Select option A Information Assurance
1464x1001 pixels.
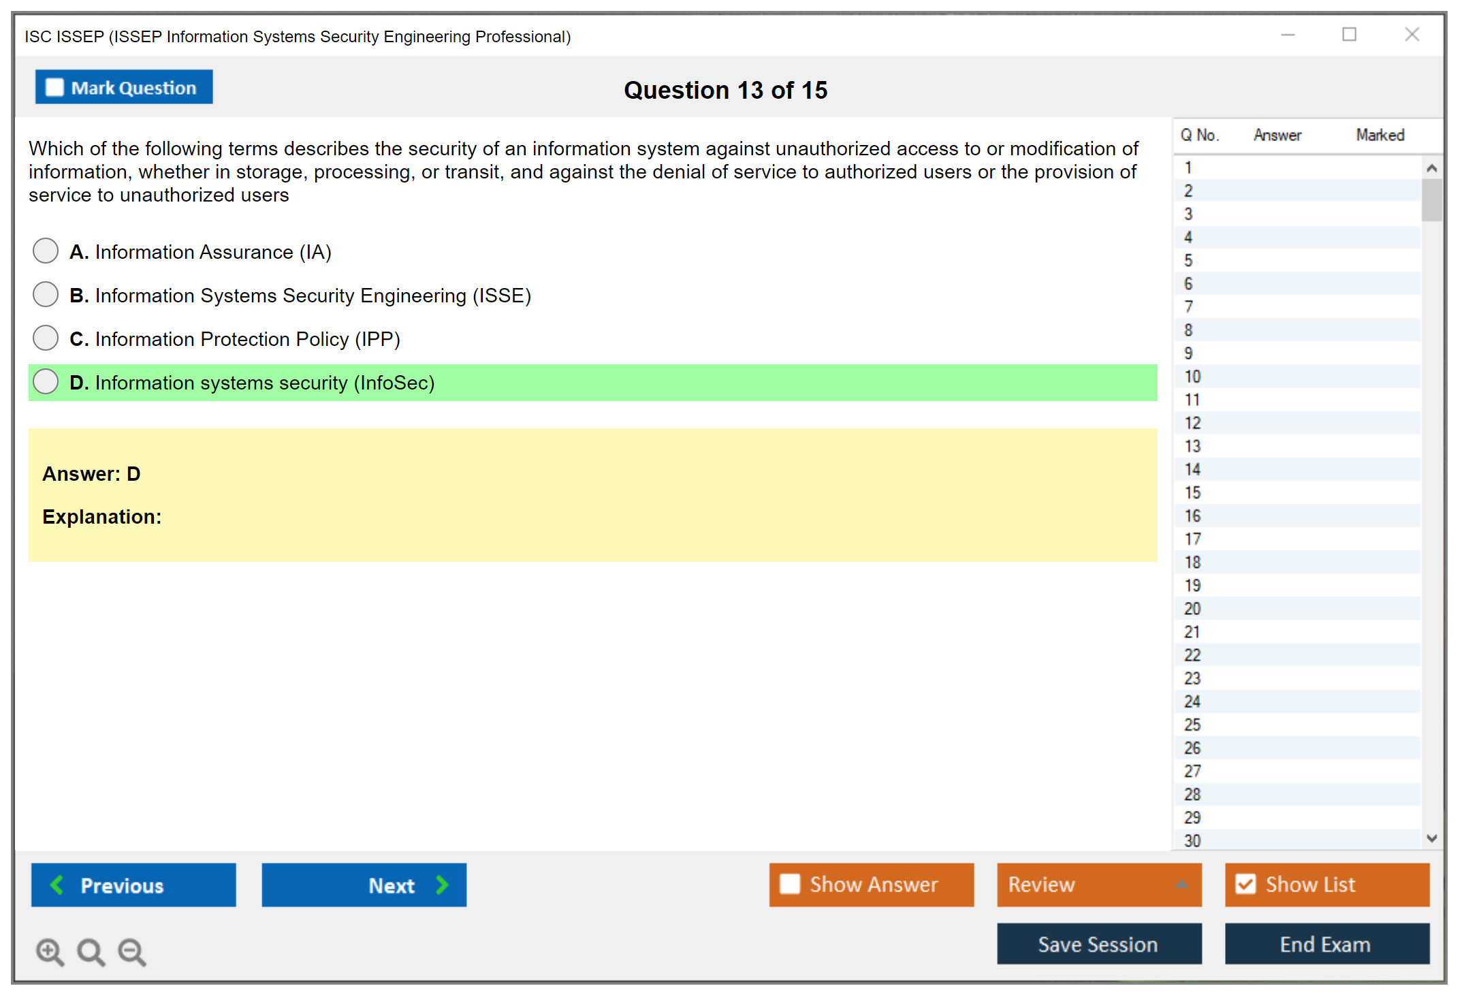pos(46,251)
